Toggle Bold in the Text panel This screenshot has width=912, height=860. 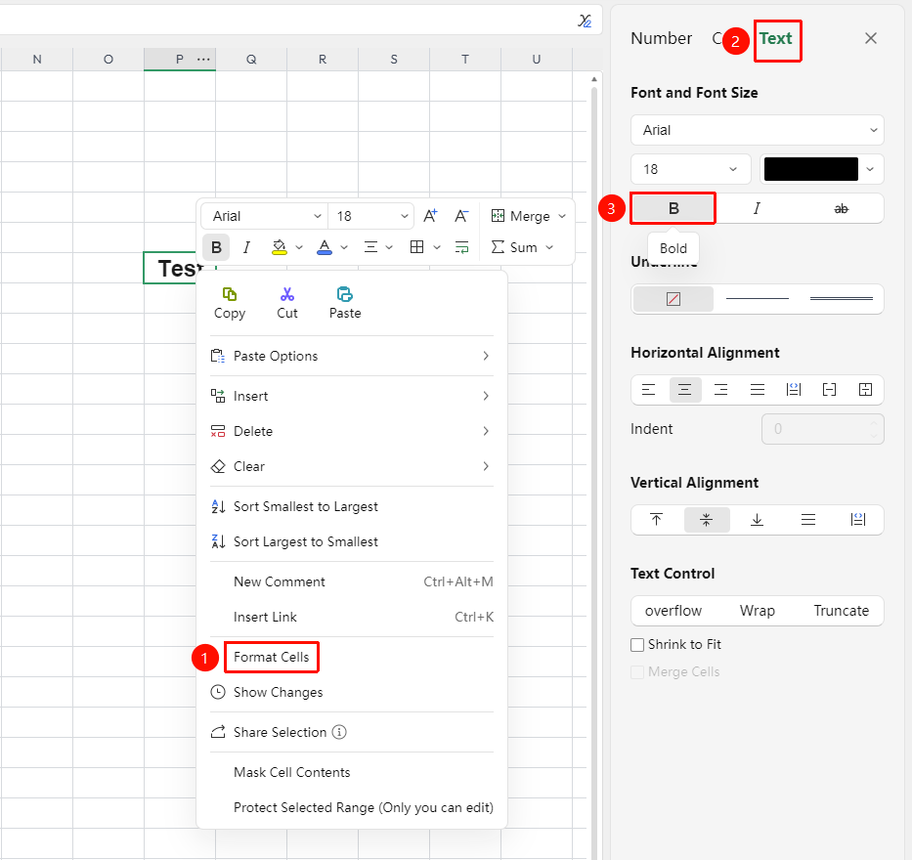[673, 208]
